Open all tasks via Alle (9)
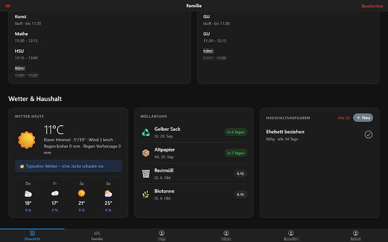This screenshot has width=388, height=242. pos(344,118)
